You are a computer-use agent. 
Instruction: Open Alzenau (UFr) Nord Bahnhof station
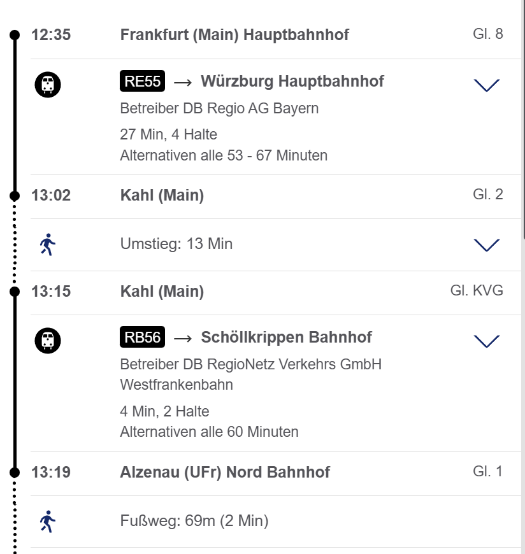[225, 472]
